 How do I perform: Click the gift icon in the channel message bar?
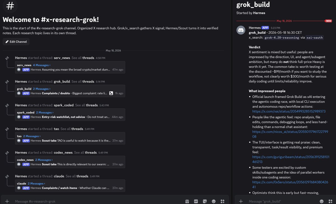coord(187,201)
